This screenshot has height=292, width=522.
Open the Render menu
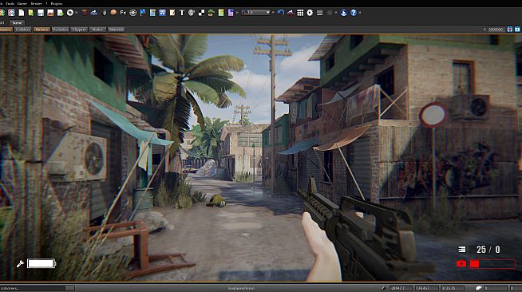click(36, 3)
